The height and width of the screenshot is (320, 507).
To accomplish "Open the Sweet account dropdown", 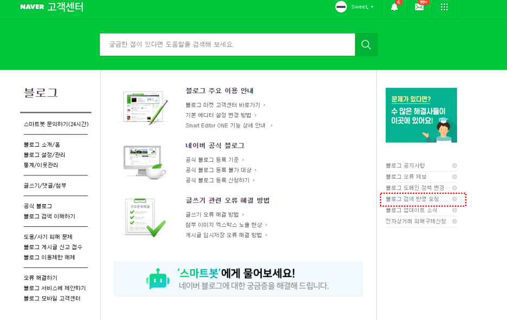I will tap(362, 7).
